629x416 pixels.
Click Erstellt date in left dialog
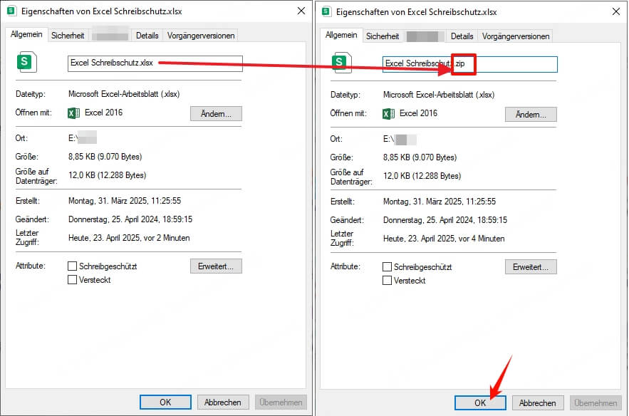(x=125, y=201)
